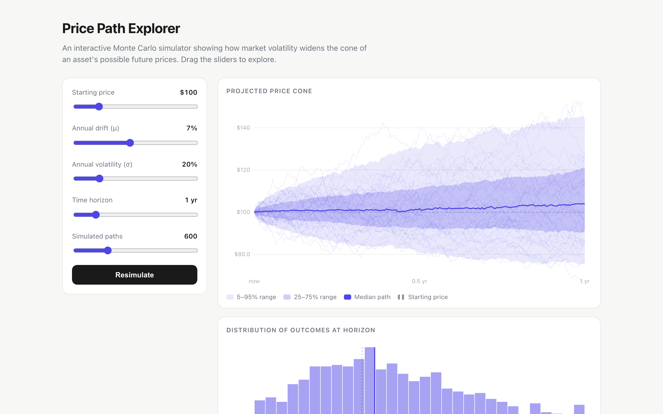Click the '25–75% range' legend label
Image resolution: width=663 pixels, height=414 pixels.
315,297
